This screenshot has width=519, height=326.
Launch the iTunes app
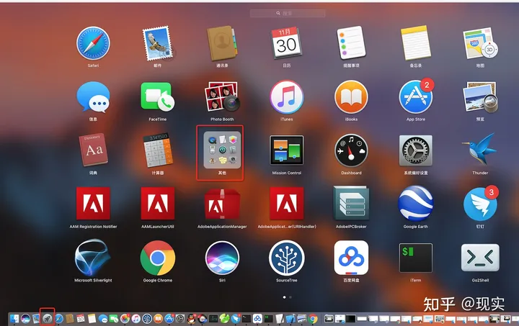point(286,96)
